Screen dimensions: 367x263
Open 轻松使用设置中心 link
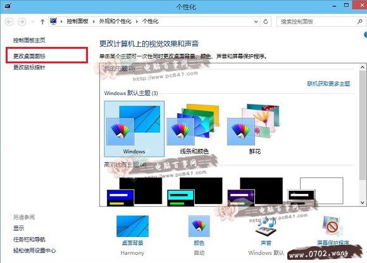pos(35,250)
